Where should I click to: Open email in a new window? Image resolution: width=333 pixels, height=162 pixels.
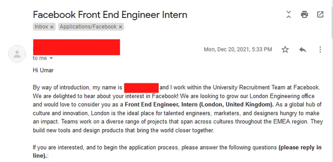click(x=320, y=14)
